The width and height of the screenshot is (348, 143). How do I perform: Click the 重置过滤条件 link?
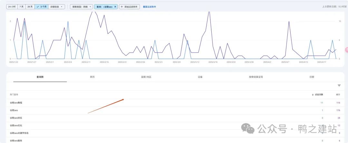pyautogui.click(x=150, y=7)
